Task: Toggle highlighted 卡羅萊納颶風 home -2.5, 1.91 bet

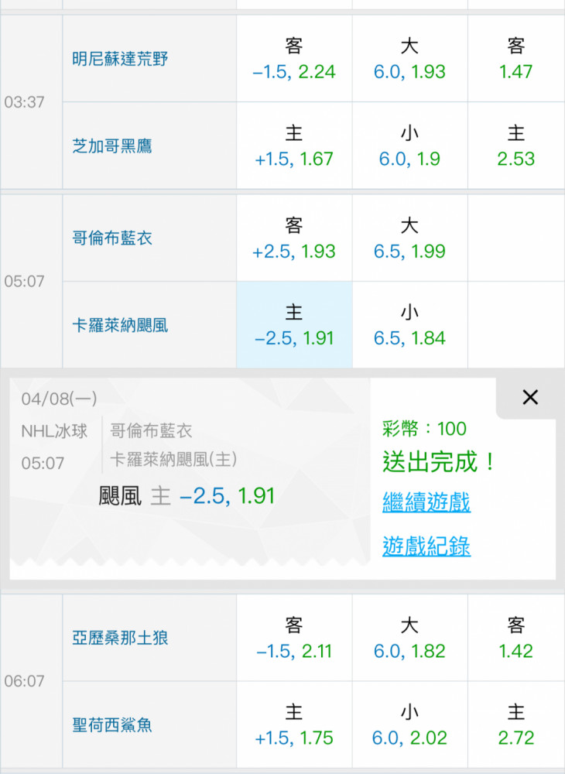Action: [x=294, y=325]
